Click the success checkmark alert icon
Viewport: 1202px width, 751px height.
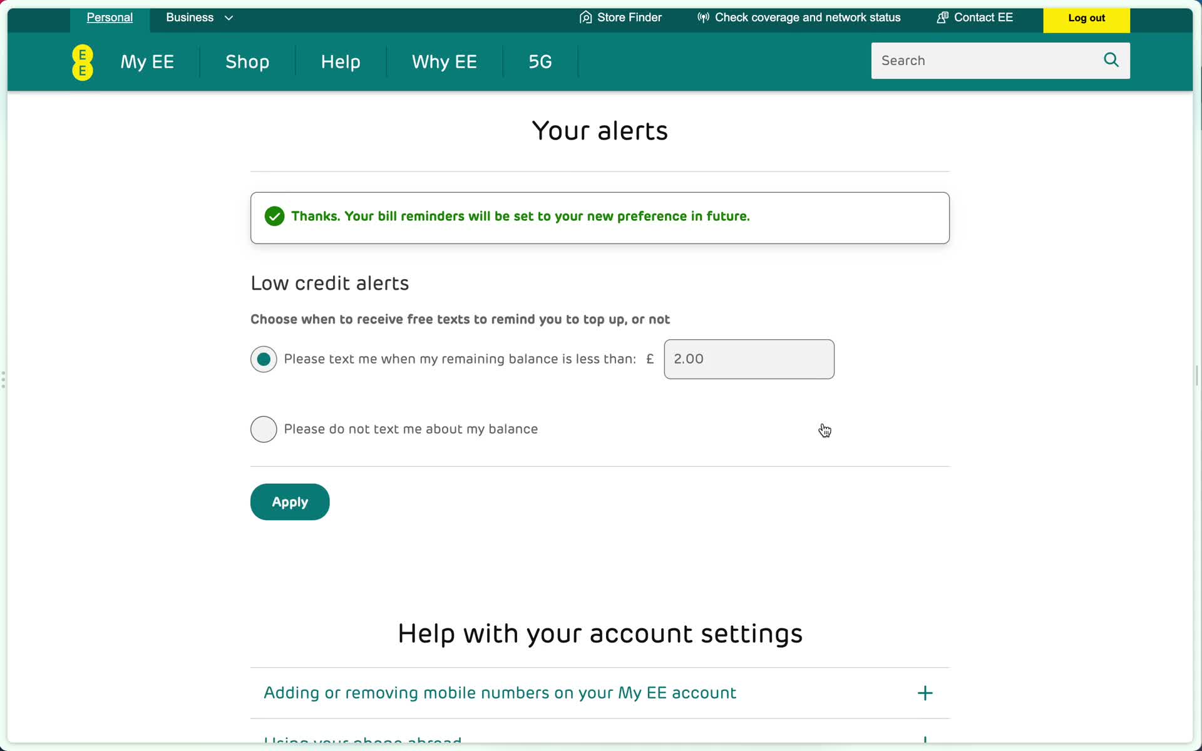pos(274,217)
